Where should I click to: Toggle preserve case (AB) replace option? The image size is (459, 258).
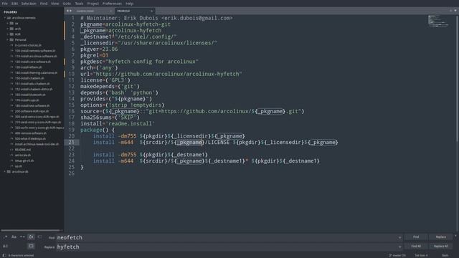tap(5, 247)
